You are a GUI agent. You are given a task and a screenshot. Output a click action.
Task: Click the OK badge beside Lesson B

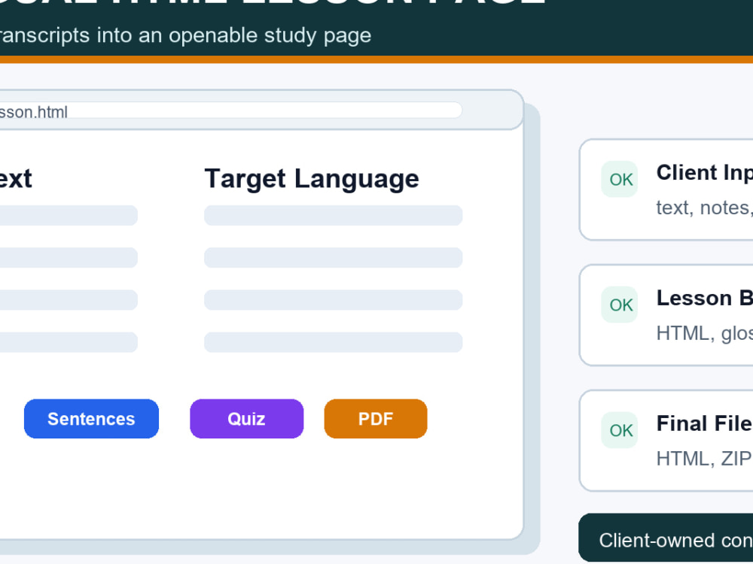tap(620, 305)
